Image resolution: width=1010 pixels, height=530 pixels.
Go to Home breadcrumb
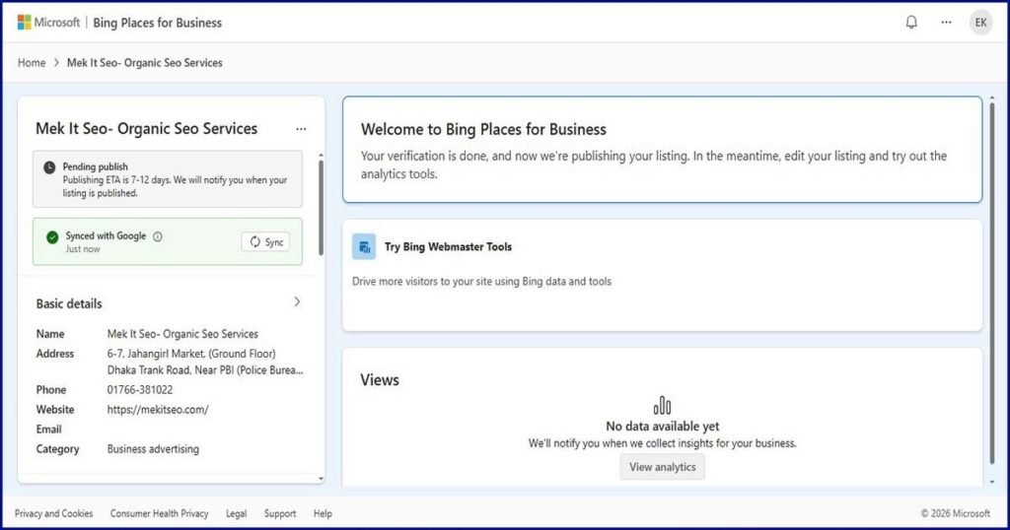pos(32,62)
